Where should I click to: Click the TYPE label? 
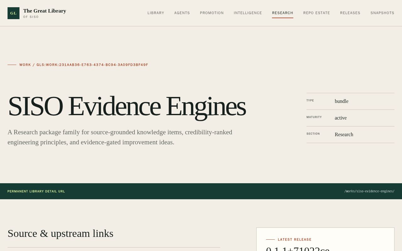(x=310, y=100)
